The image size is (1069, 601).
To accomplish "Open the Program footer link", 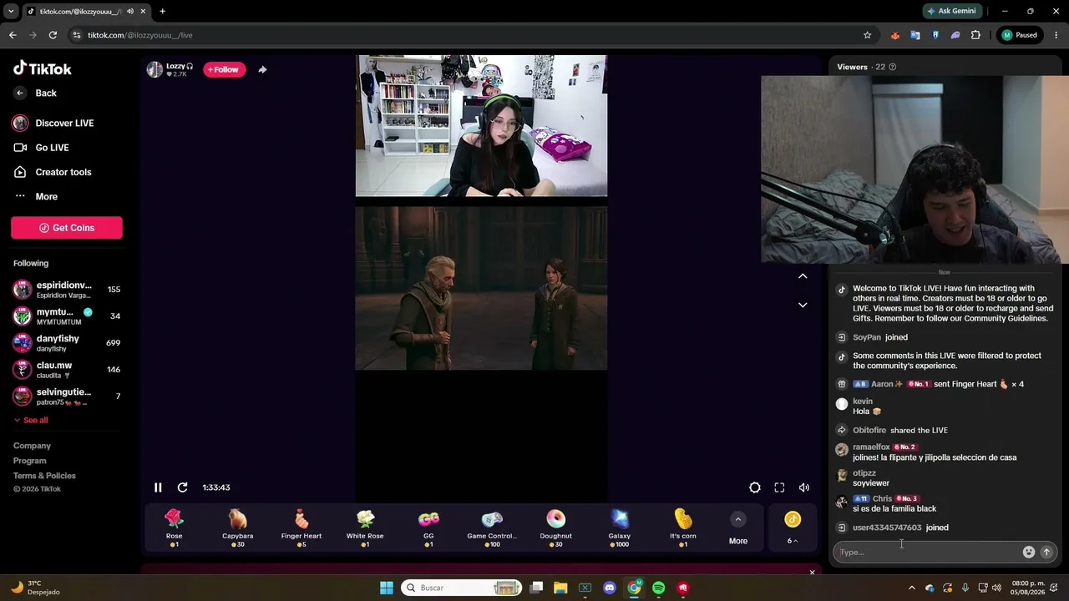I will (30, 461).
